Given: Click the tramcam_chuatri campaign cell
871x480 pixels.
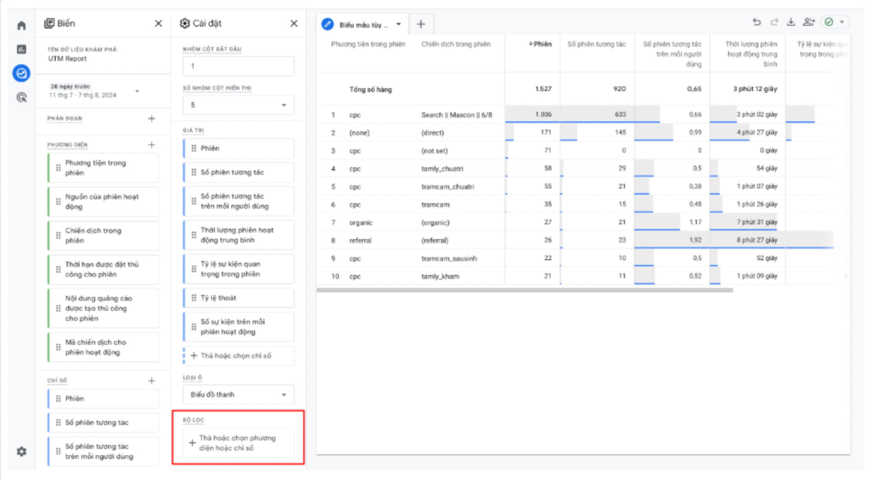Looking at the screenshot, I should [x=447, y=187].
